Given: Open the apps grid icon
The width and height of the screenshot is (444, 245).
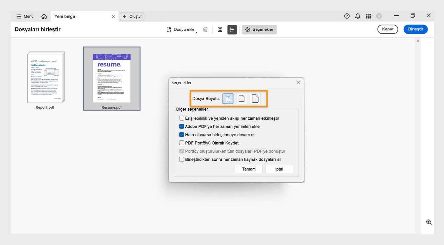Looking at the screenshot, I should pyautogui.click(x=369, y=16).
